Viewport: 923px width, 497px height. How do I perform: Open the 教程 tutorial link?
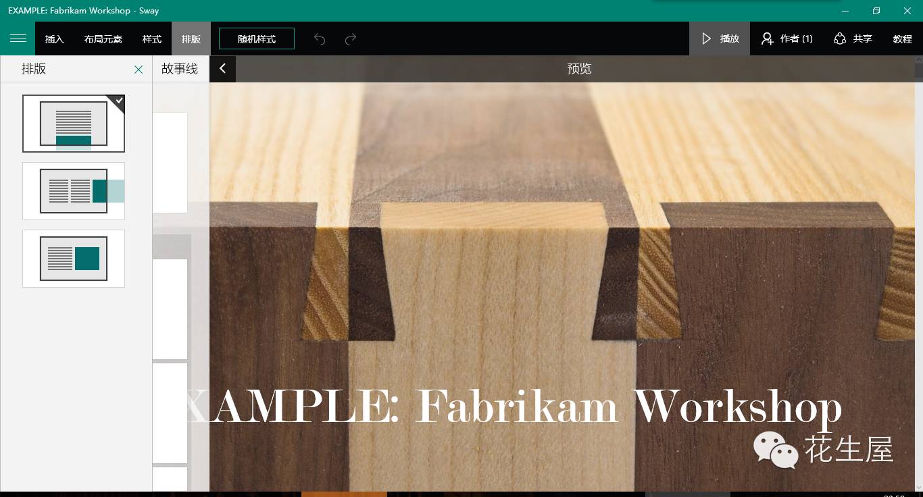(x=903, y=38)
